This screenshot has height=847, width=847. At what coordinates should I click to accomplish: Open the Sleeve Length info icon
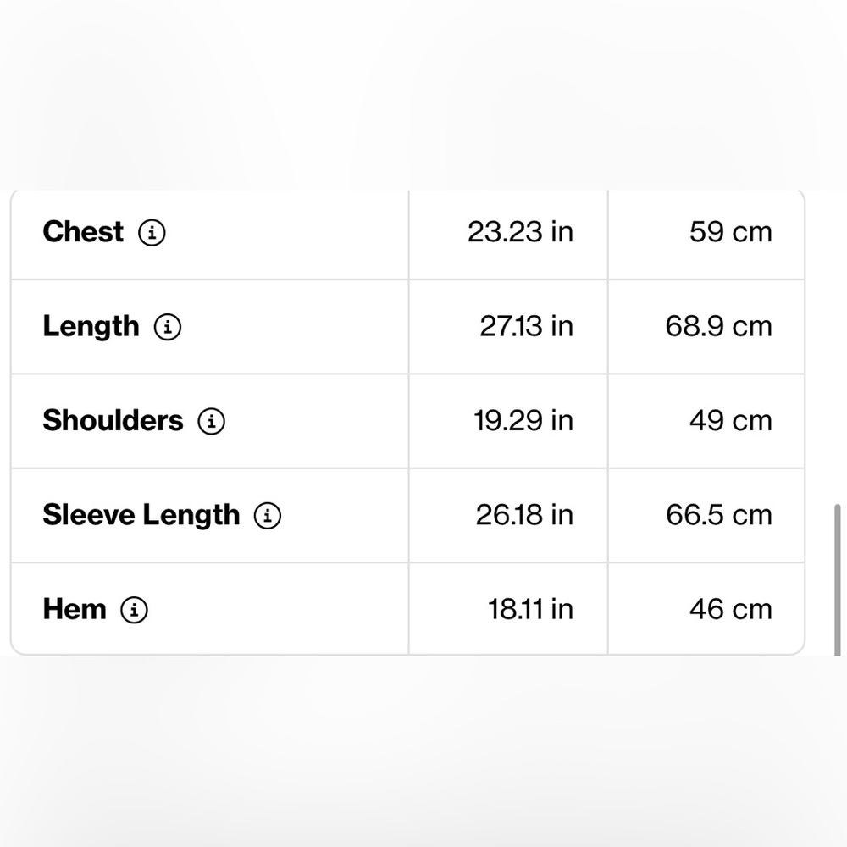tap(268, 515)
